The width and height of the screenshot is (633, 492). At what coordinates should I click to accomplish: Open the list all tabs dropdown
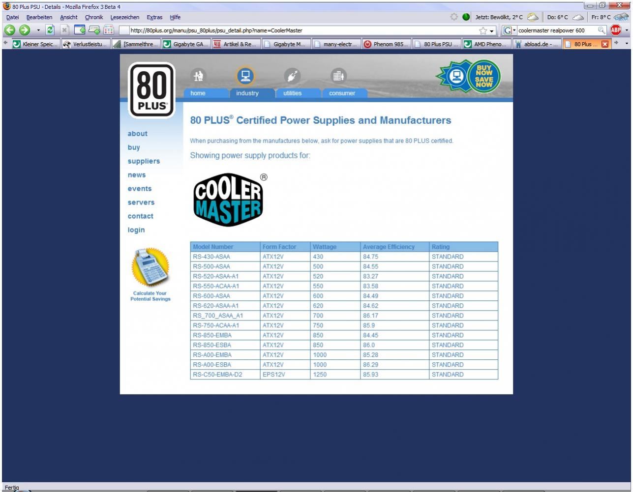point(627,44)
